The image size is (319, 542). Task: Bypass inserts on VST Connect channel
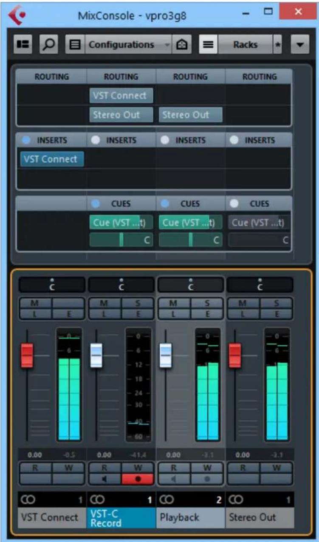25,140
